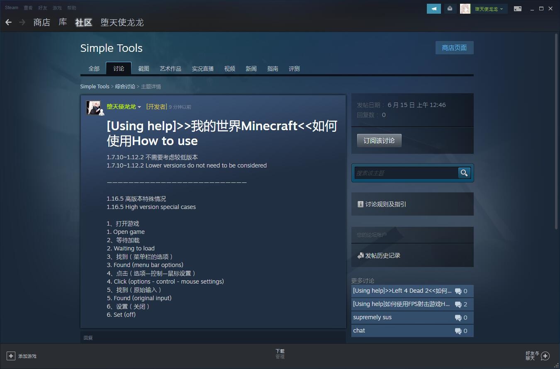Switch to the 视频 tab
The image size is (560, 369).
click(x=230, y=68)
